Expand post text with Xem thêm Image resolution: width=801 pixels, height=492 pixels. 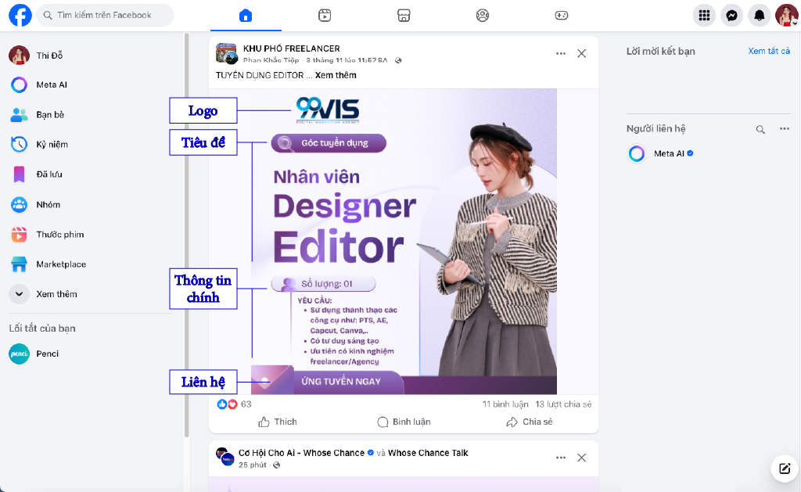[336, 75]
